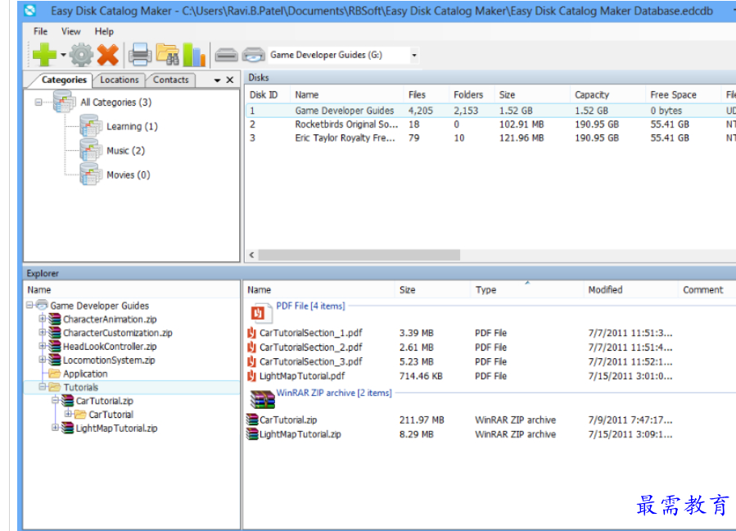Image resolution: width=736 pixels, height=531 pixels.
Task: Click the orange X delete icon
Action: coord(108,55)
